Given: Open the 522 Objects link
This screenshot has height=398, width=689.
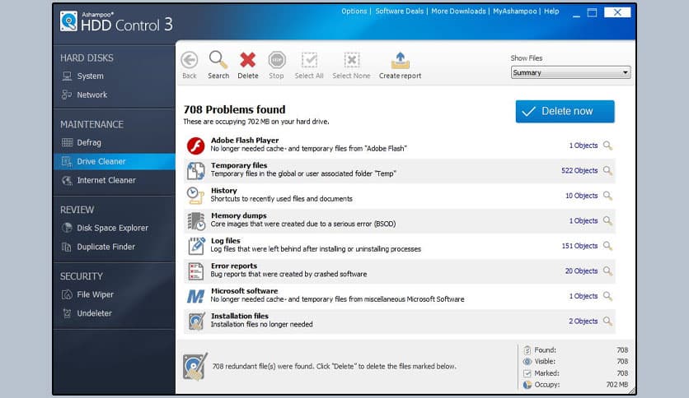Looking at the screenshot, I should click(579, 170).
